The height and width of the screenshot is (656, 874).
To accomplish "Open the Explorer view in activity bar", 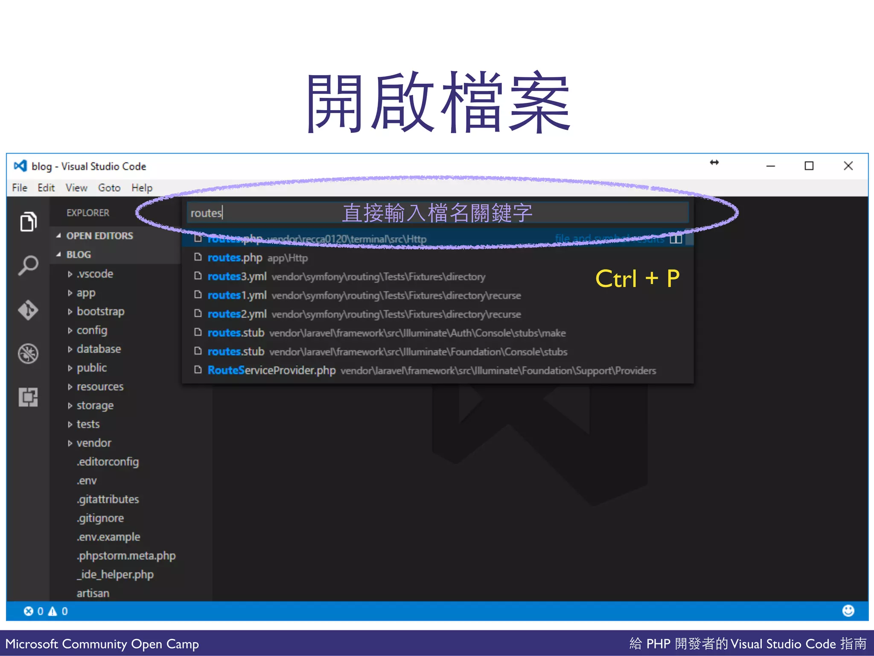I will pos(28,222).
